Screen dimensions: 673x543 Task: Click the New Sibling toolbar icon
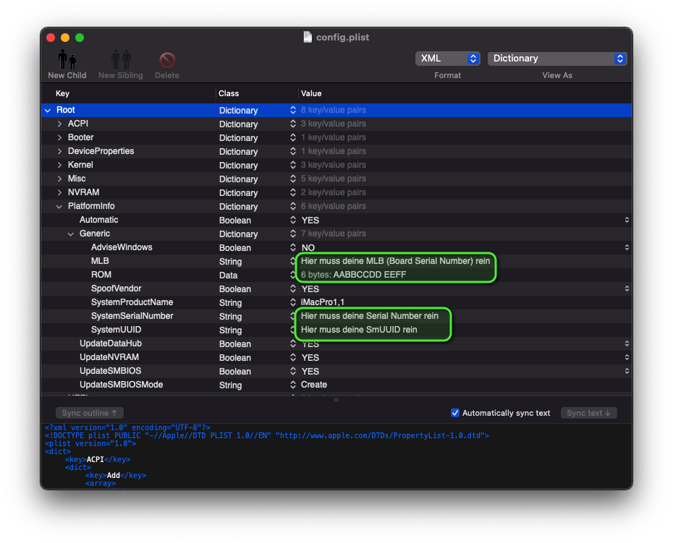121,60
